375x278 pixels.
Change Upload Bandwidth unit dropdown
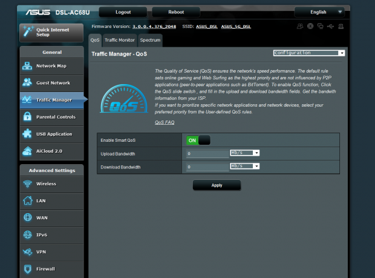[245, 153]
